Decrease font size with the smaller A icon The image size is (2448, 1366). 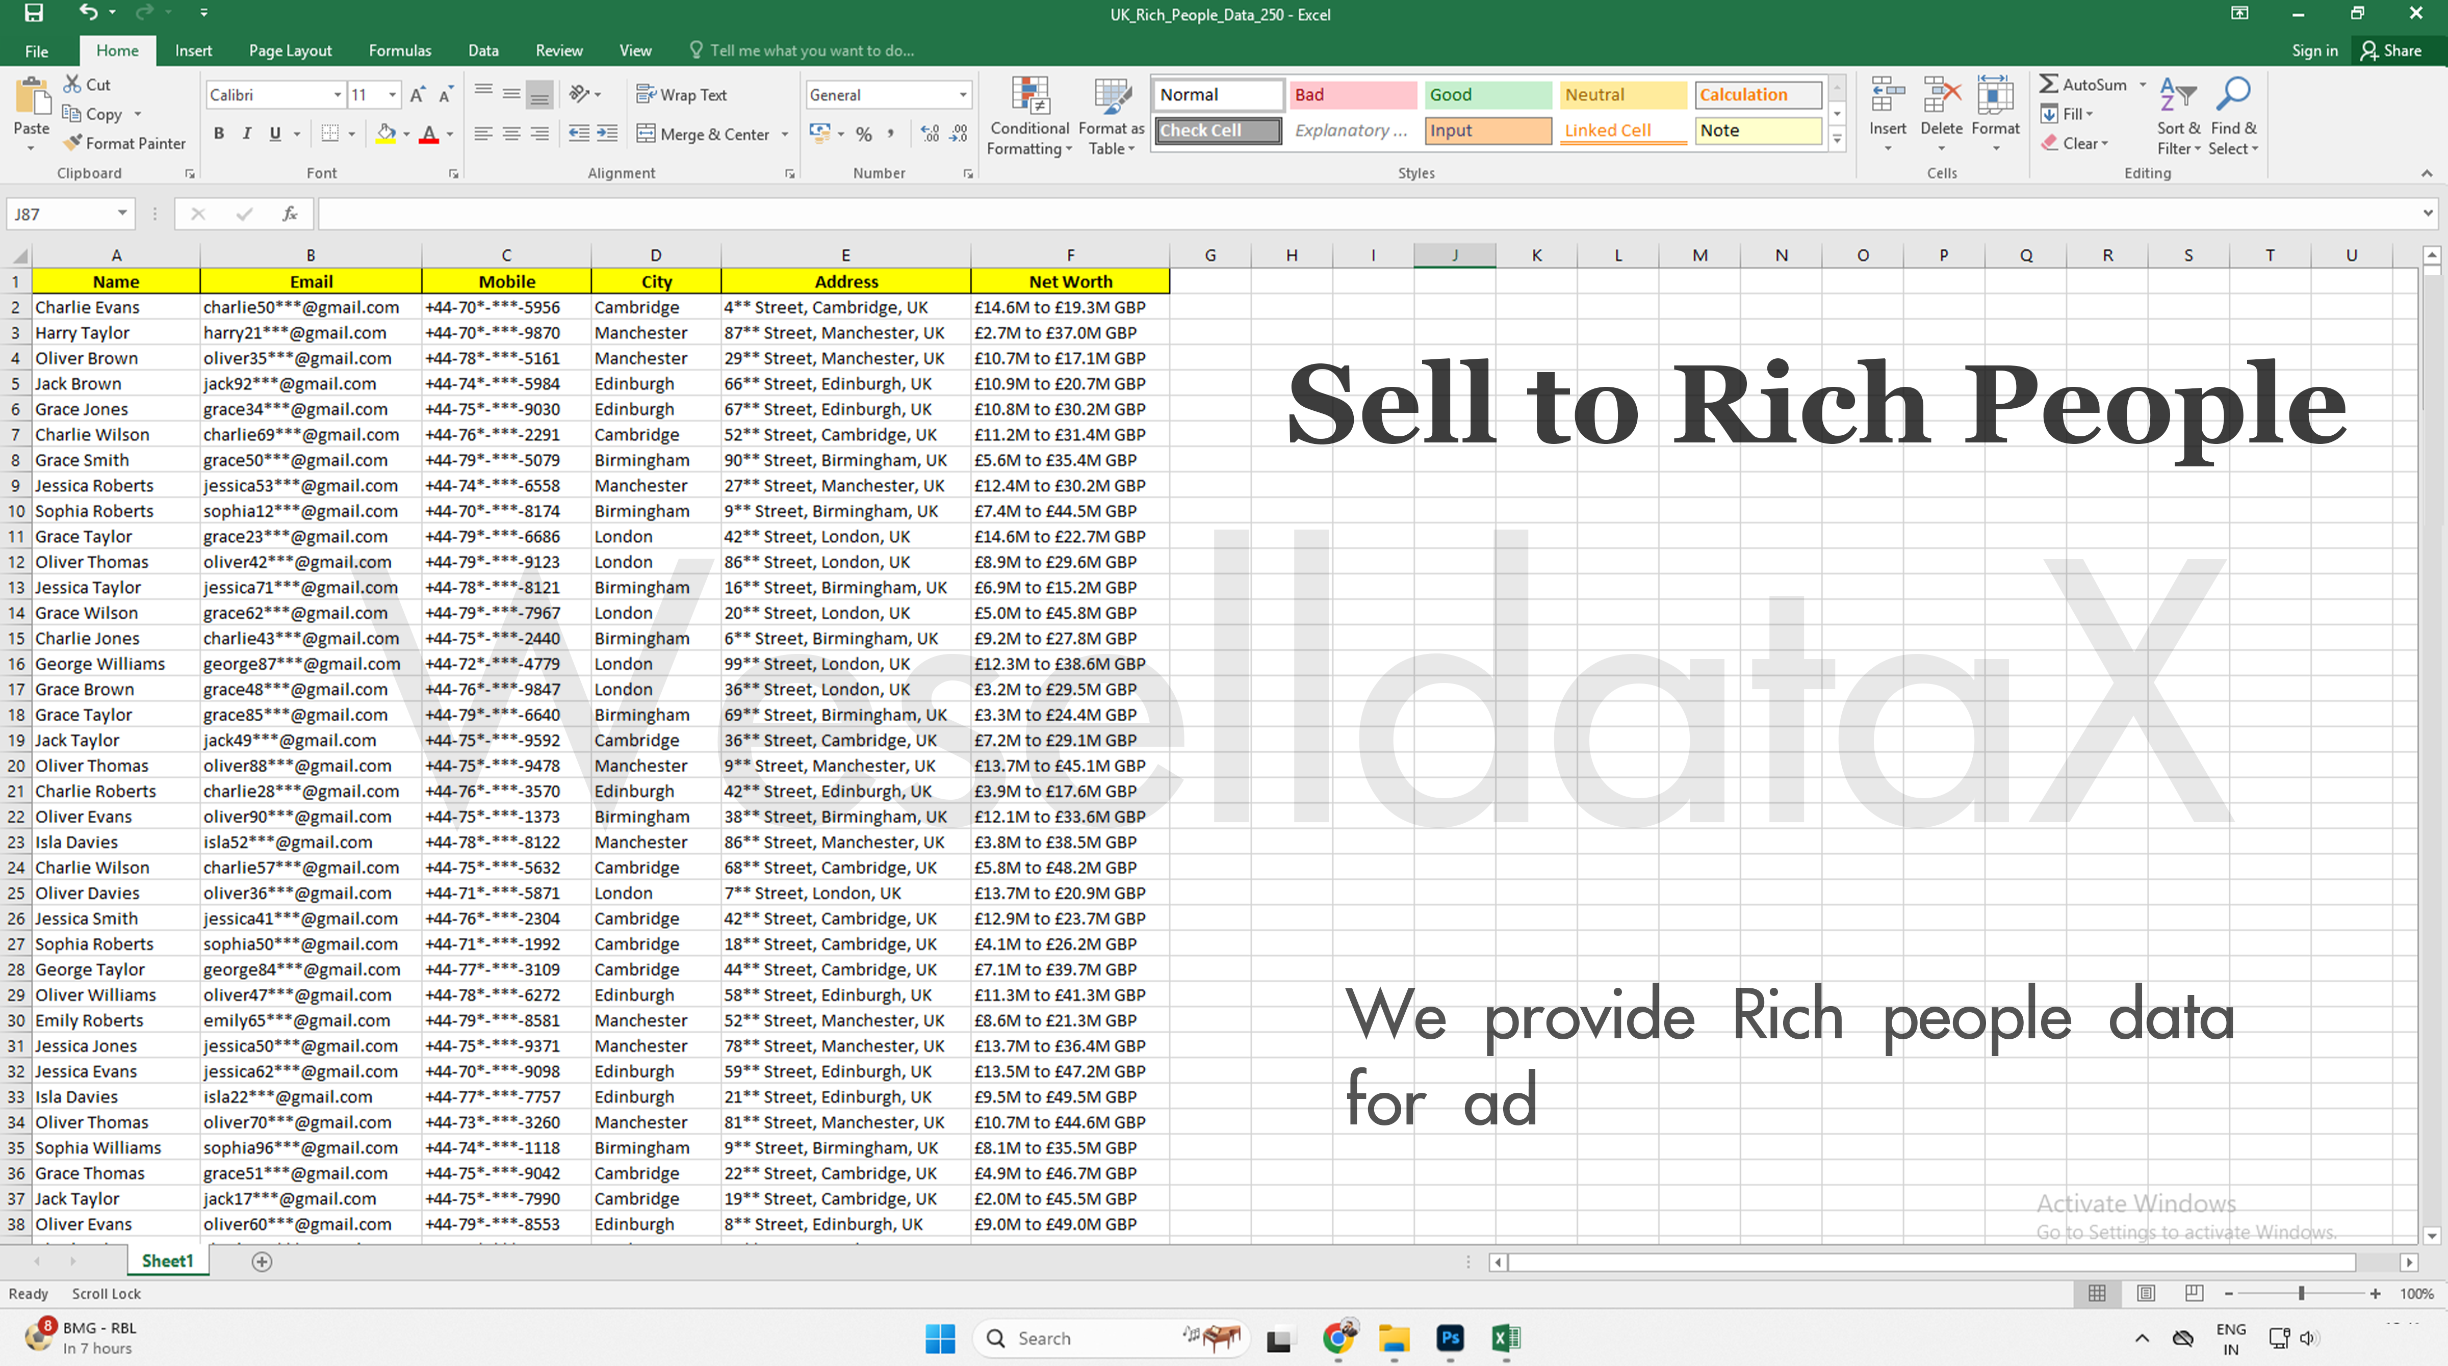tap(445, 94)
